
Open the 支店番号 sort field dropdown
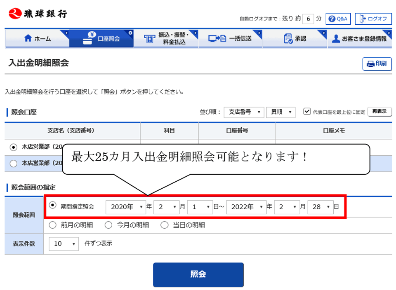(x=244, y=112)
